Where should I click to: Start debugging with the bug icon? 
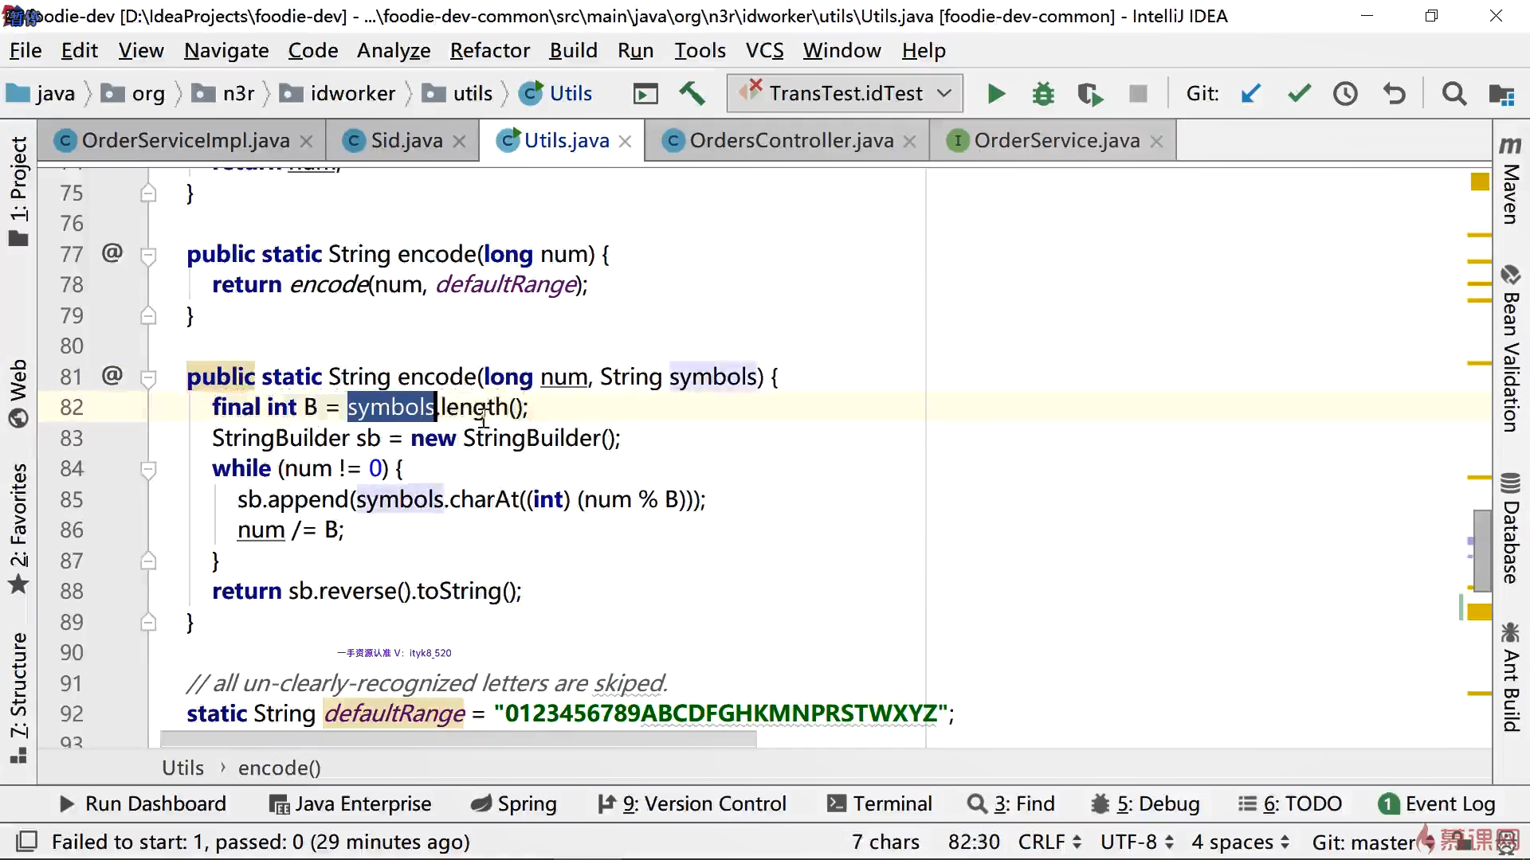pos(1042,94)
